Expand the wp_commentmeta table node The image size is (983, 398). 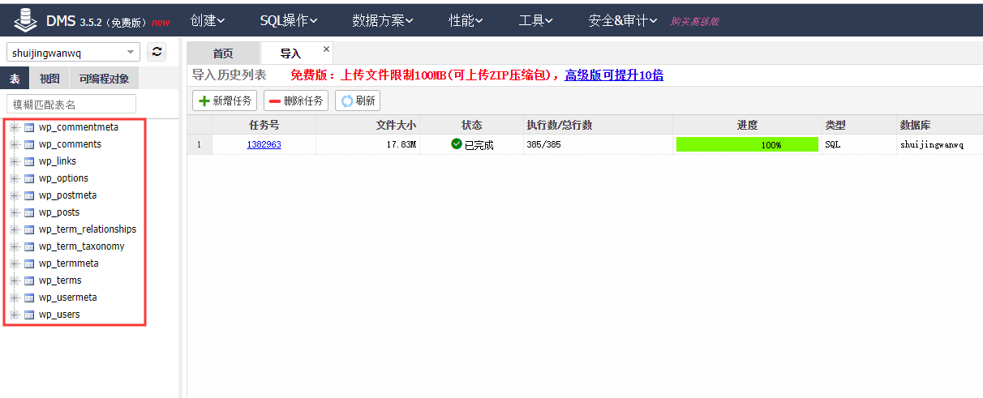[15, 127]
